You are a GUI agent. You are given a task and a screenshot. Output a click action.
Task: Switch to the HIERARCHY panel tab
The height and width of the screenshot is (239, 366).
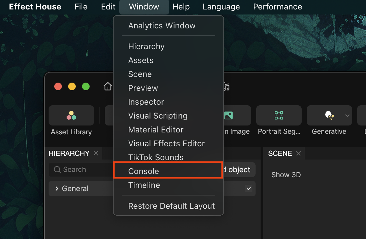coord(69,154)
